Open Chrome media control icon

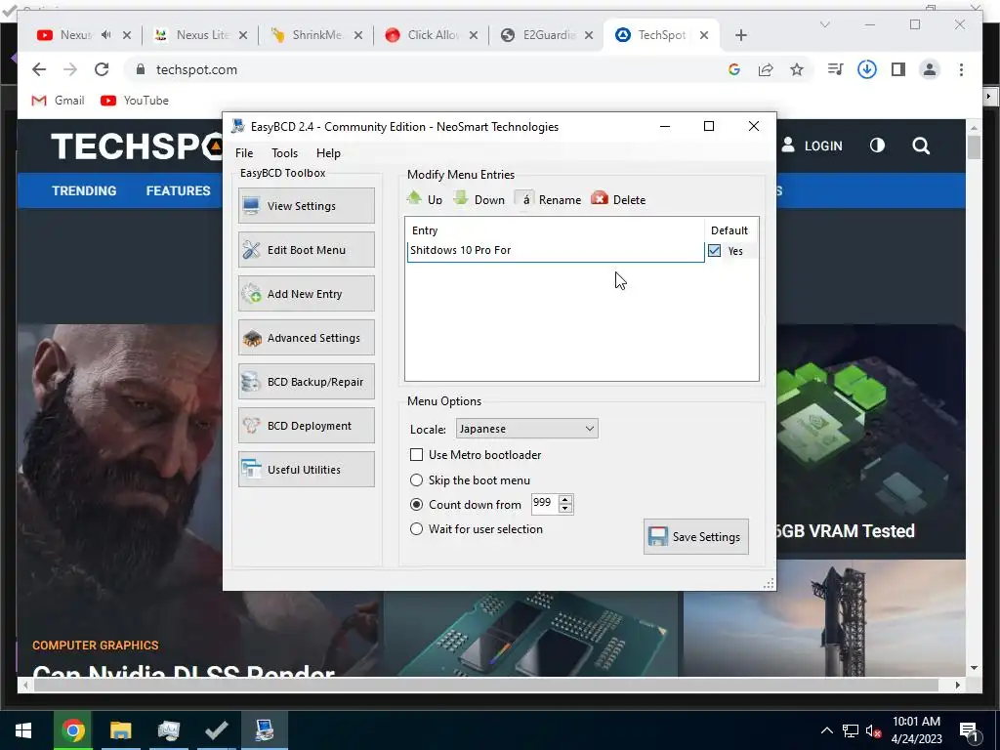pos(835,69)
